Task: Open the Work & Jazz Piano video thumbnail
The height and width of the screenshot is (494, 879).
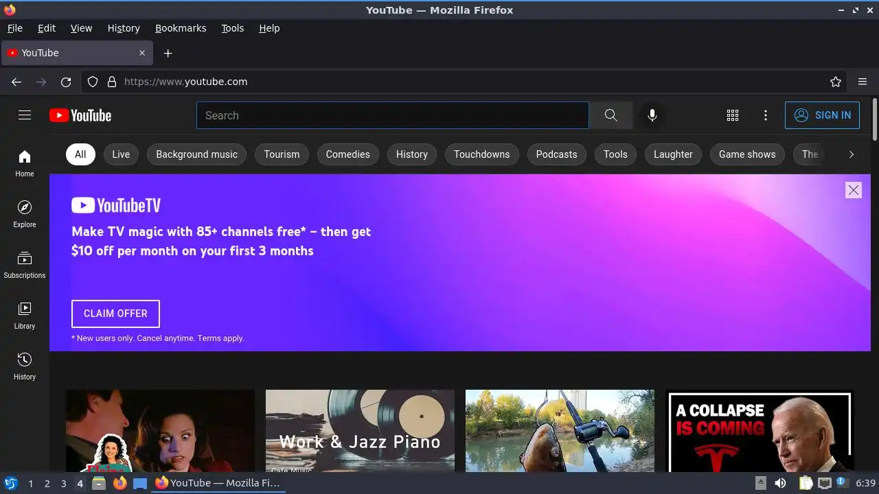Action: click(360, 431)
